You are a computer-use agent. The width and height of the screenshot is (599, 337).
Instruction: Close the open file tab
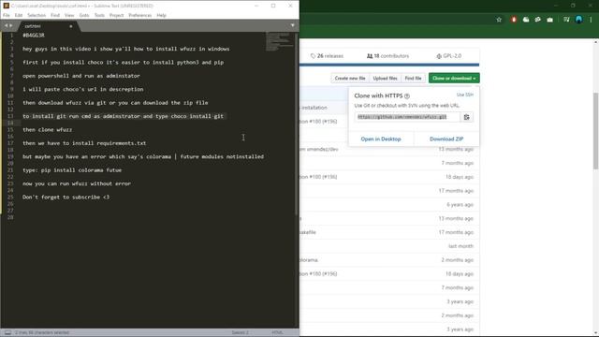click(71, 26)
